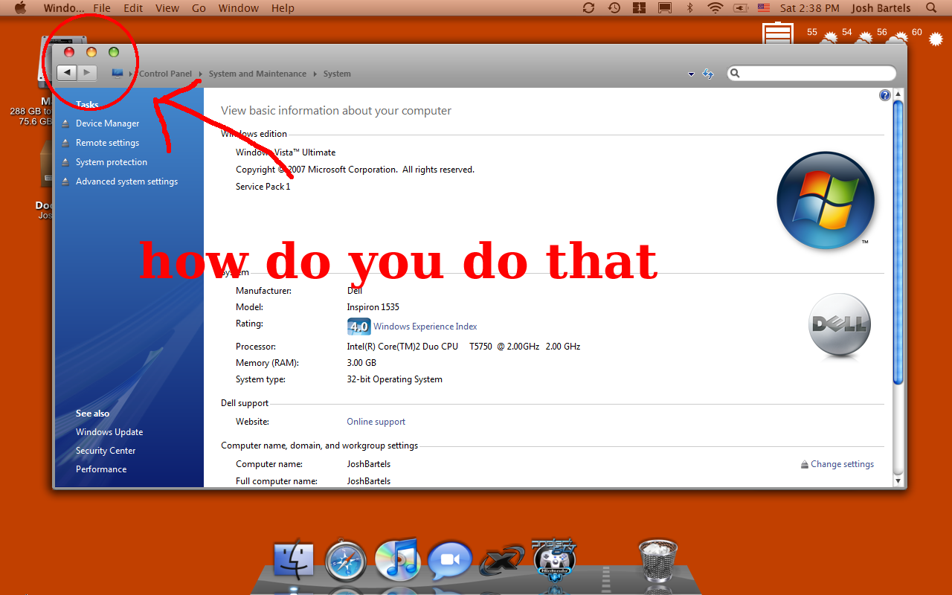The image size is (952, 595).
Task: Click the refresh arrows in address bar
Action: 708,74
